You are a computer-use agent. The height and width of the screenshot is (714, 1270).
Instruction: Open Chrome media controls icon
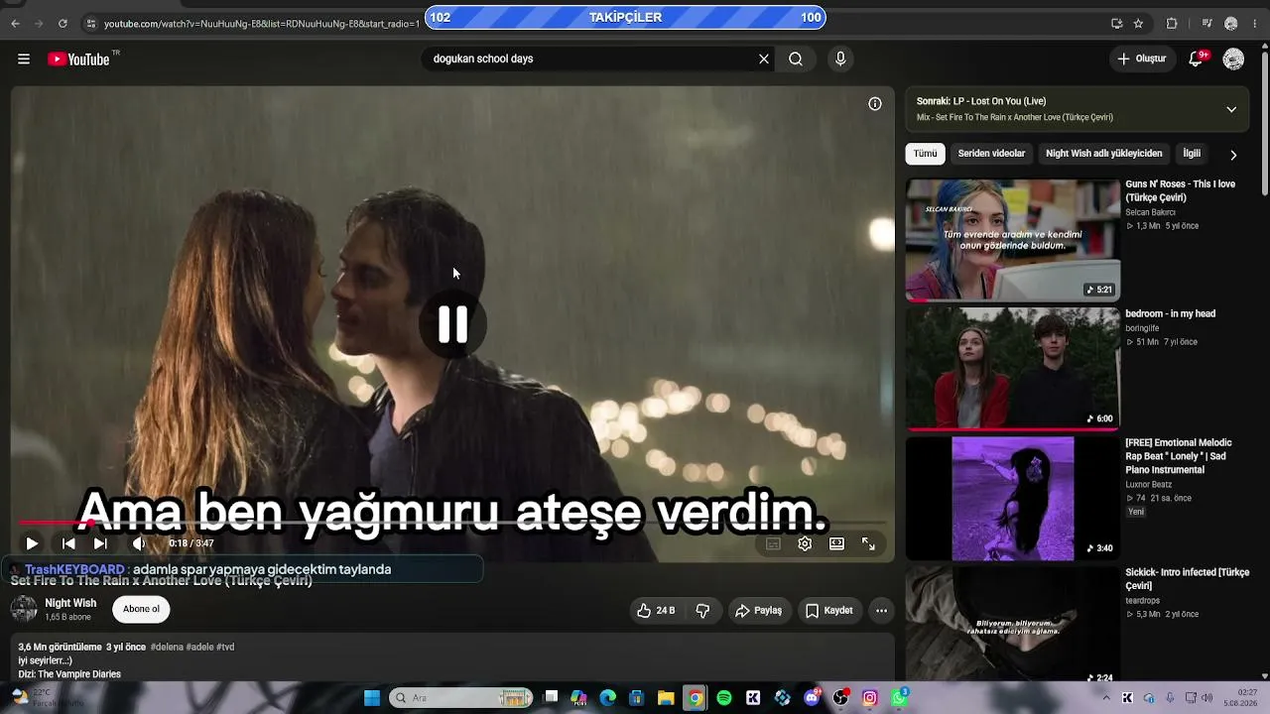click(1206, 23)
